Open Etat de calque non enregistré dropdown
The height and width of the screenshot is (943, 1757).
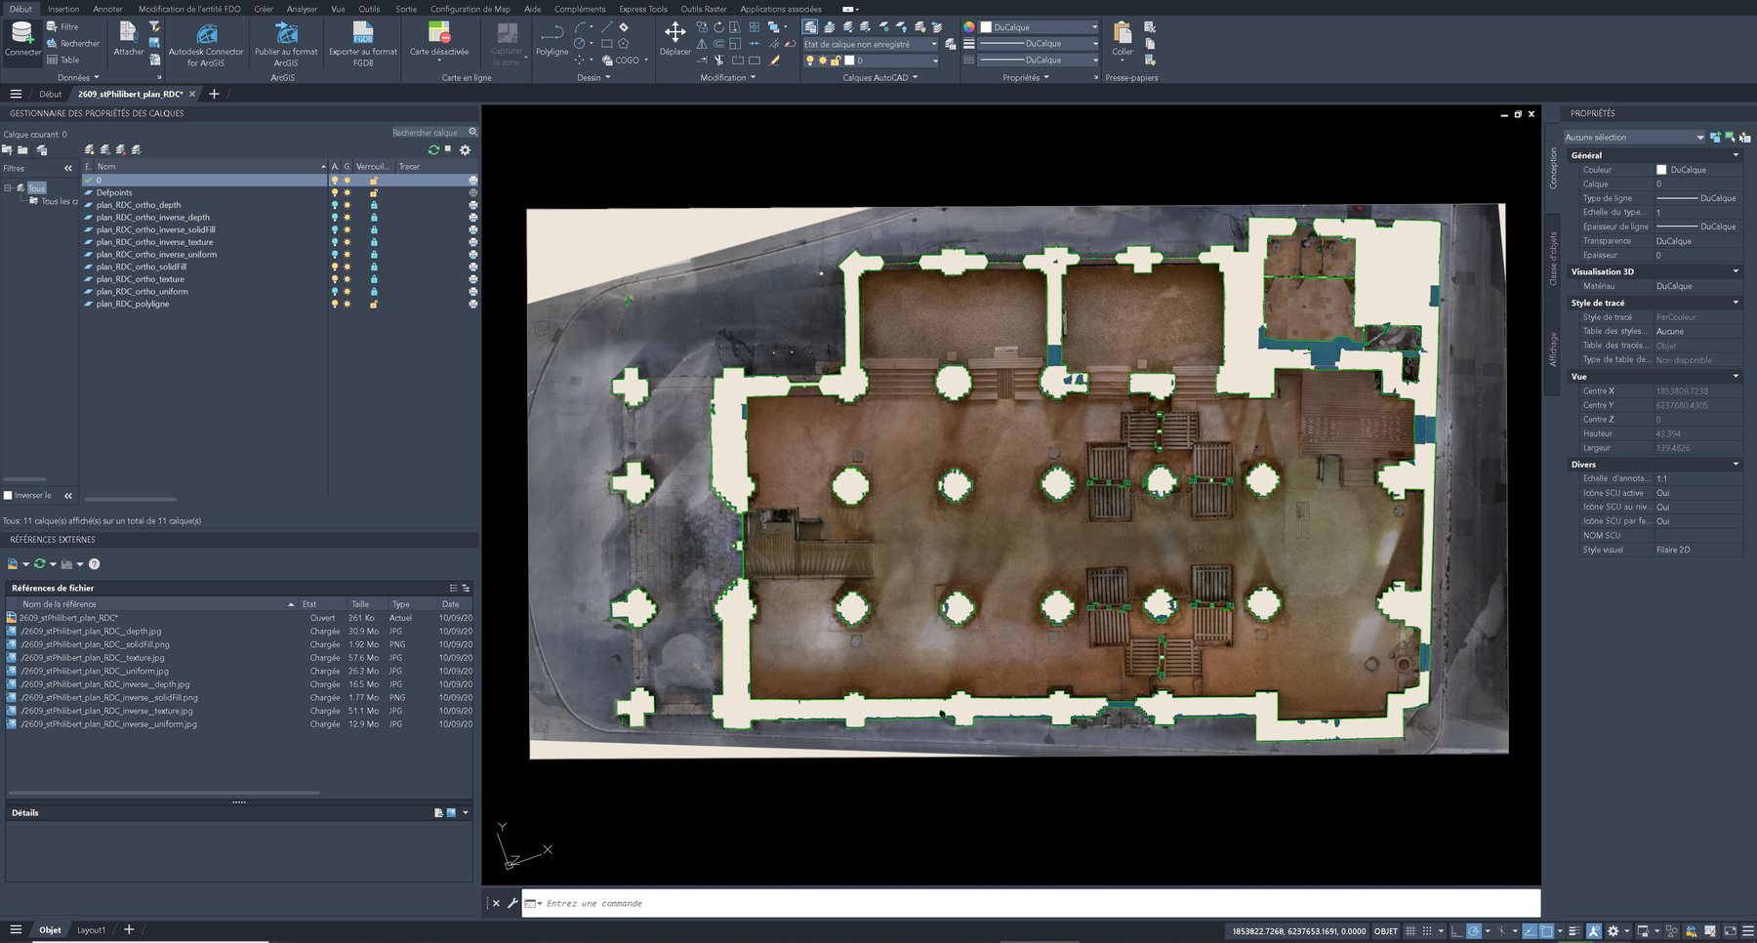(x=870, y=44)
